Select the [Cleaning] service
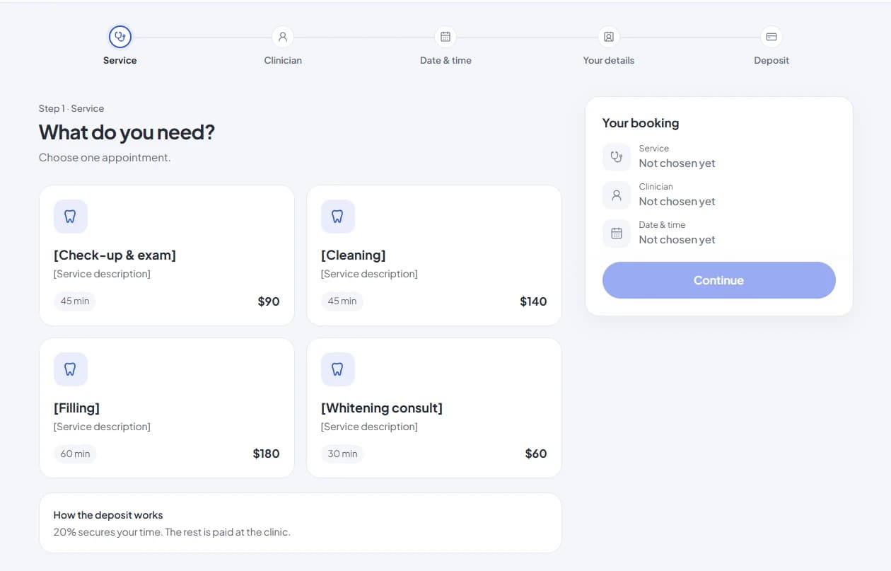 434,255
